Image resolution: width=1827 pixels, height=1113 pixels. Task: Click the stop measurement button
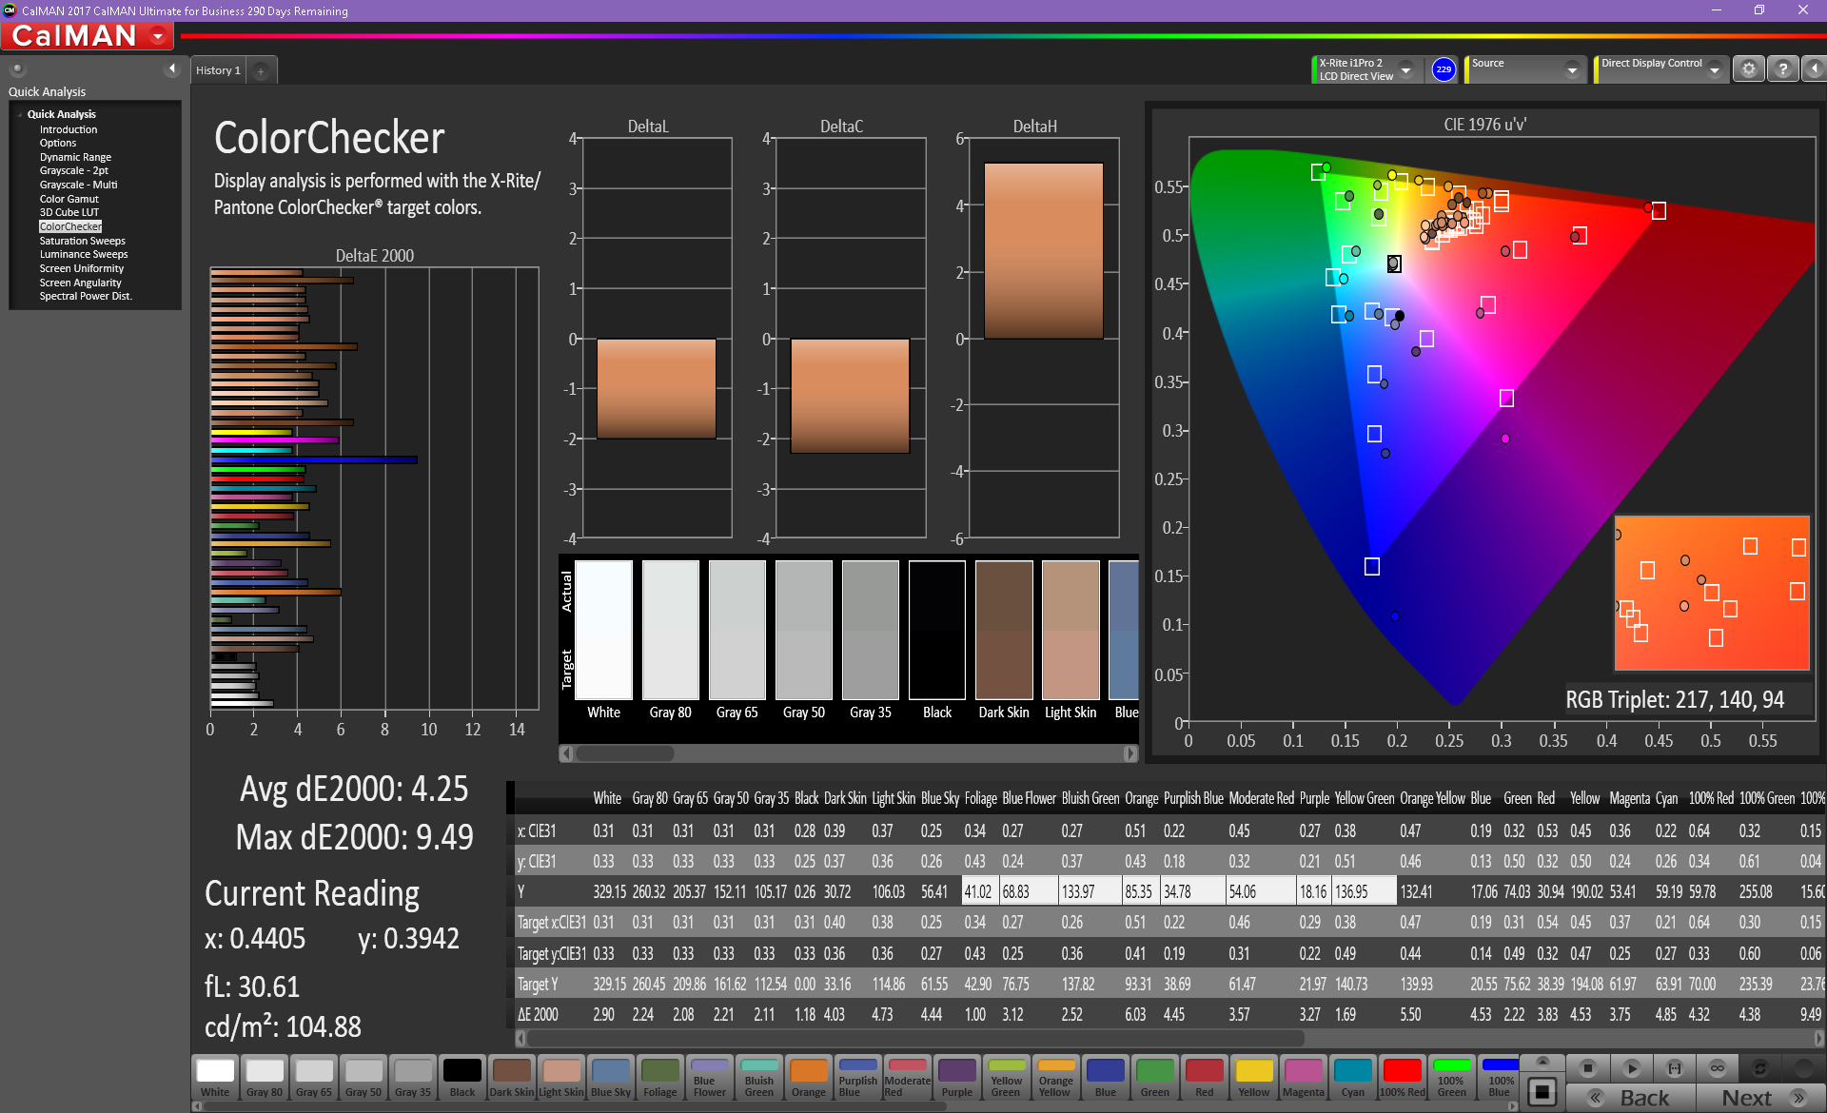(x=1587, y=1068)
